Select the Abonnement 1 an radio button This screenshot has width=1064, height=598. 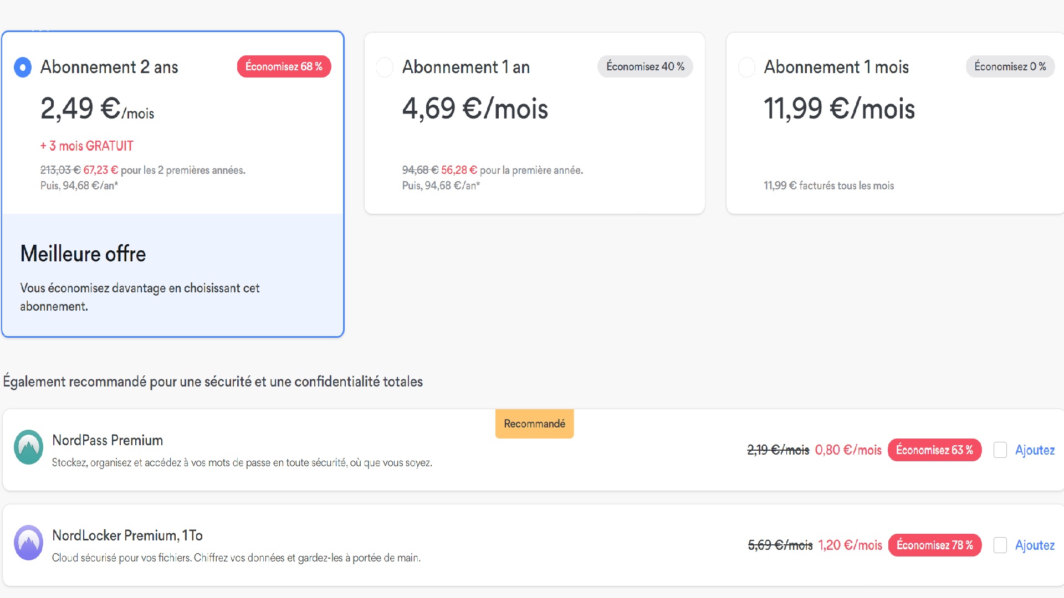tap(385, 68)
